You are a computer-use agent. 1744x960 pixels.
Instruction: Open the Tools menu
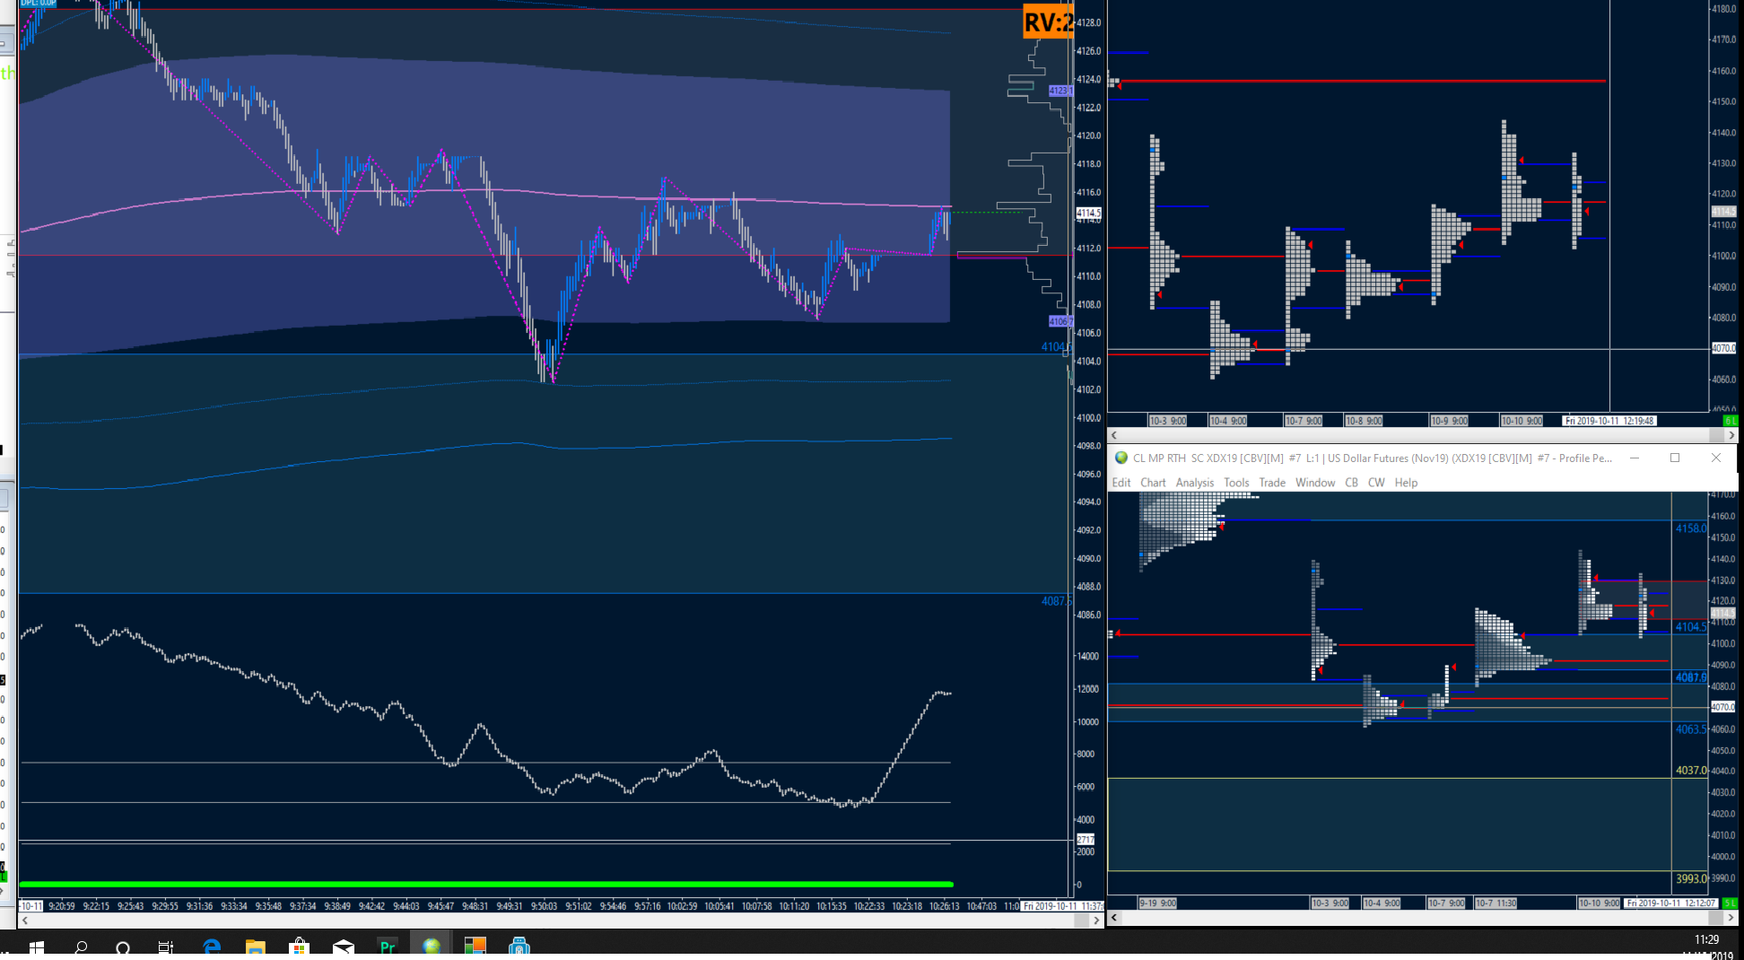[1236, 483]
